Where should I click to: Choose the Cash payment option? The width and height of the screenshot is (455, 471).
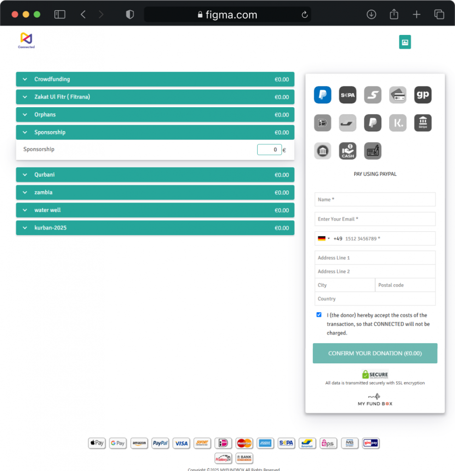[x=347, y=151]
